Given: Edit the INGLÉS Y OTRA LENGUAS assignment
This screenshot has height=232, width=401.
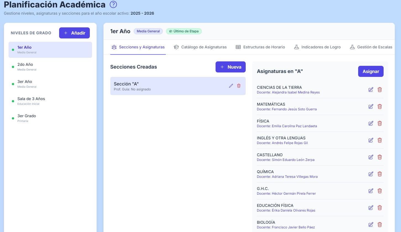Looking at the screenshot, I should [371, 140].
